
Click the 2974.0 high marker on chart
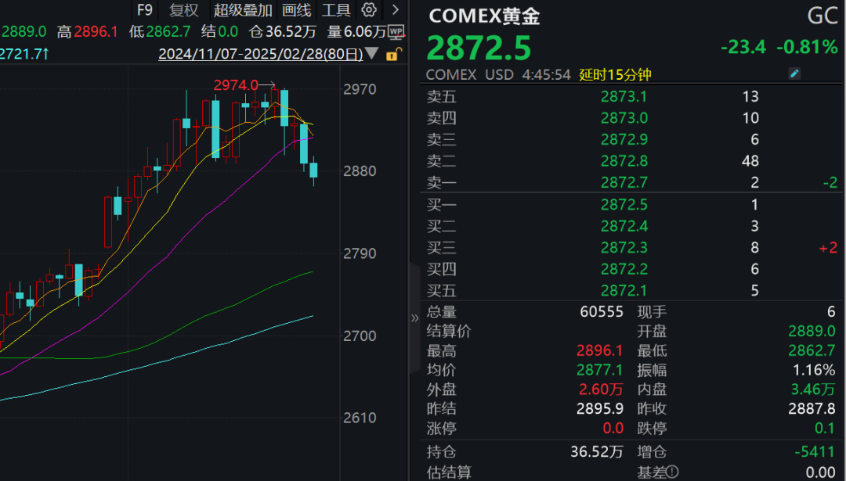(x=236, y=85)
